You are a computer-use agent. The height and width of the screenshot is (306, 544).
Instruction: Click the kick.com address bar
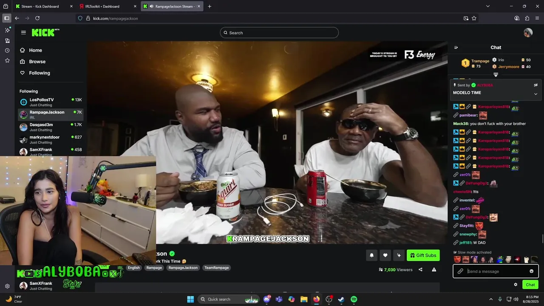(272, 18)
